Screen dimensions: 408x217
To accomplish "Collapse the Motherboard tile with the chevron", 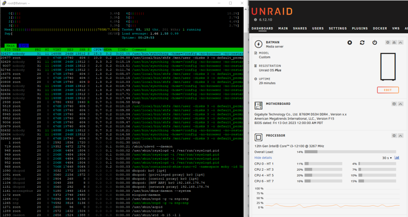I will click(401, 104).
